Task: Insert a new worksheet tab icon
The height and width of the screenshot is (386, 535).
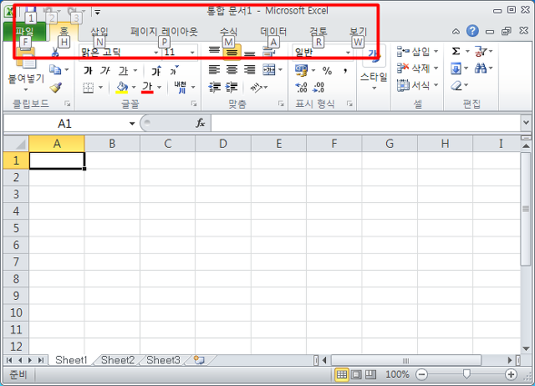Action: 199,360
